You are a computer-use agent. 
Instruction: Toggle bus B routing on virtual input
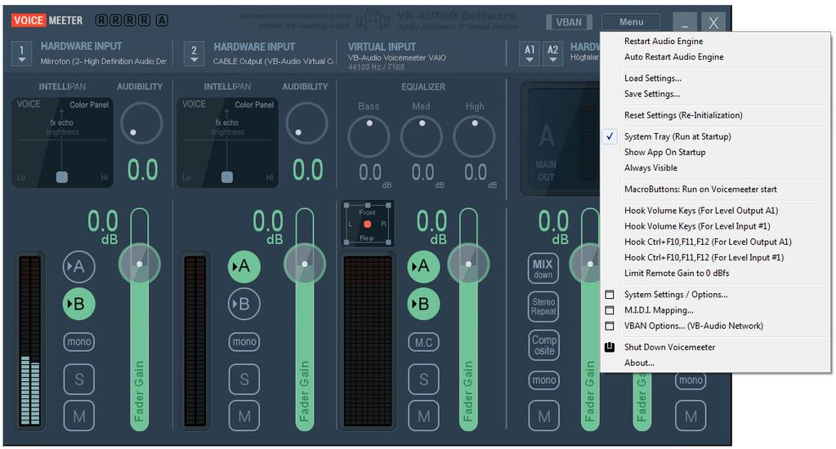(x=423, y=304)
